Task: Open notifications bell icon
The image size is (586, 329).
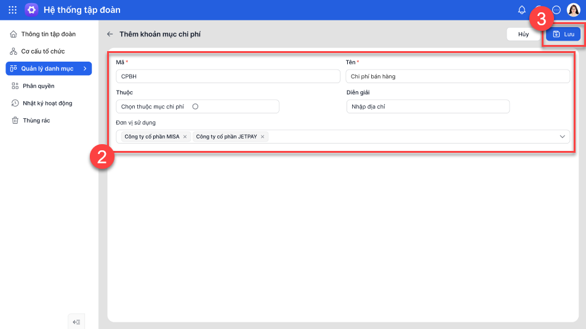Action: pyautogui.click(x=522, y=10)
